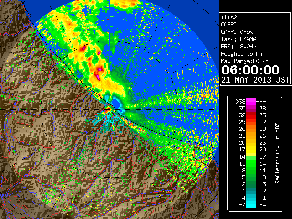
Task: Click the '-7' legend value
Action: pyautogui.click(x=242, y=205)
